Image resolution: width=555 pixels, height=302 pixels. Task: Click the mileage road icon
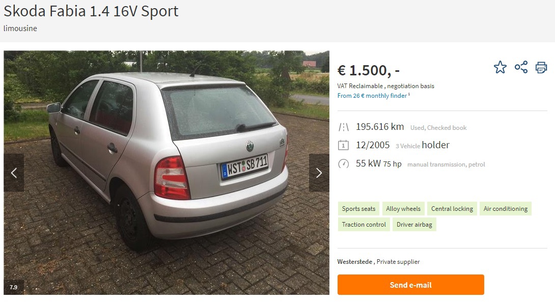coord(344,127)
